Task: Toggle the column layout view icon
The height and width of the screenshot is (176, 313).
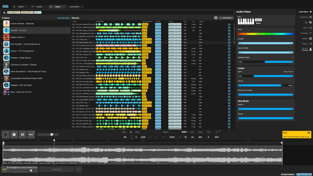Action: coord(216,18)
